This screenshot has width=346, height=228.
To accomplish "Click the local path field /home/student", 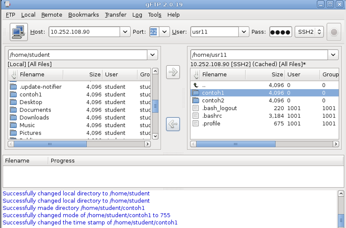I will pos(78,55).
